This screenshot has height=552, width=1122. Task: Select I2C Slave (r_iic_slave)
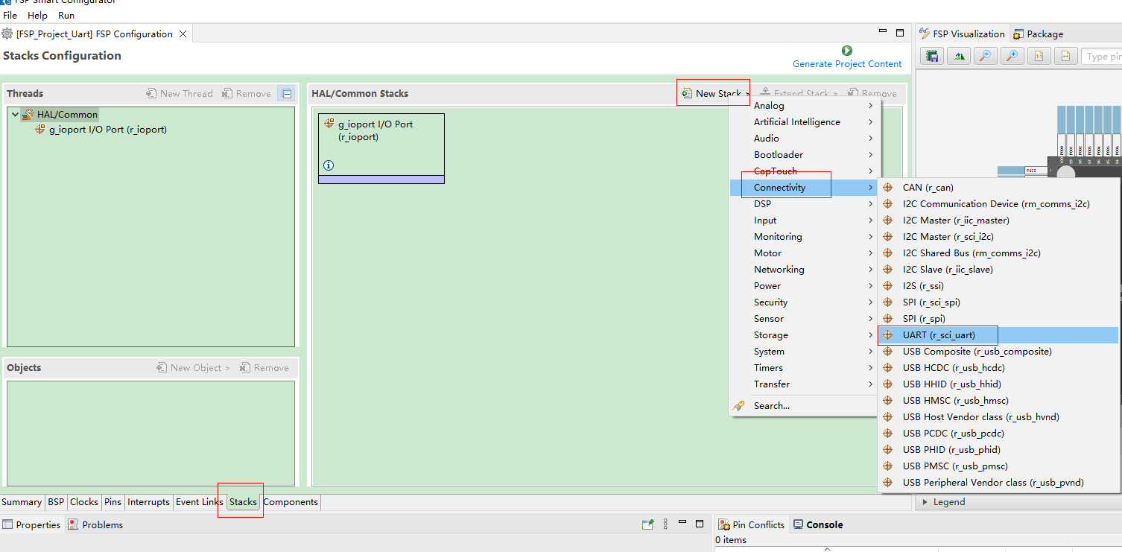tap(998, 270)
